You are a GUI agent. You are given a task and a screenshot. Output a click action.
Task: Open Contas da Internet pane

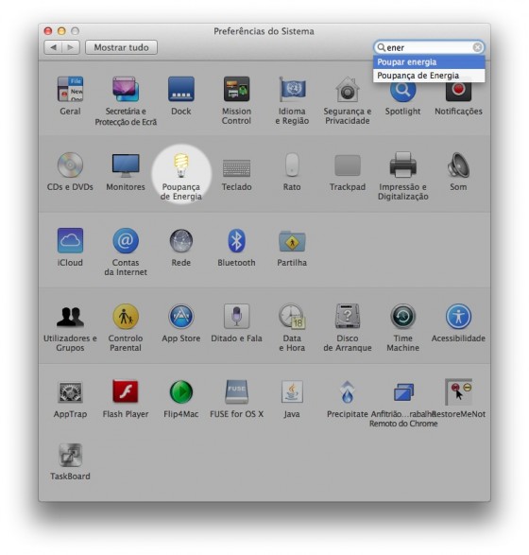click(x=126, y=241)
